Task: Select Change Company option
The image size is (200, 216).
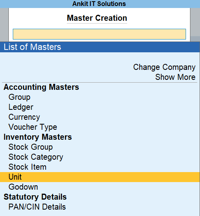Action: pos(164,67)
